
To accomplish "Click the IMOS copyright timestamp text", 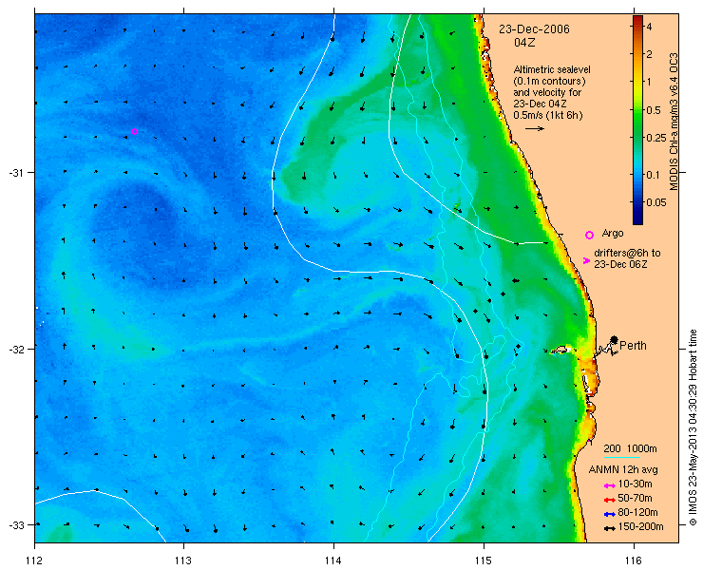I will coord(693,427).
